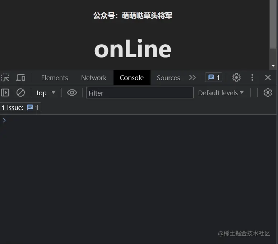The width and height of the screenshot is (278, 244).
Task: Open the Sources tab
Action: (168, 78)
